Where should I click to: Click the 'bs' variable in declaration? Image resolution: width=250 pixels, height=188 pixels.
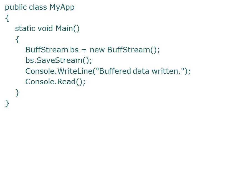click(74, 50)
